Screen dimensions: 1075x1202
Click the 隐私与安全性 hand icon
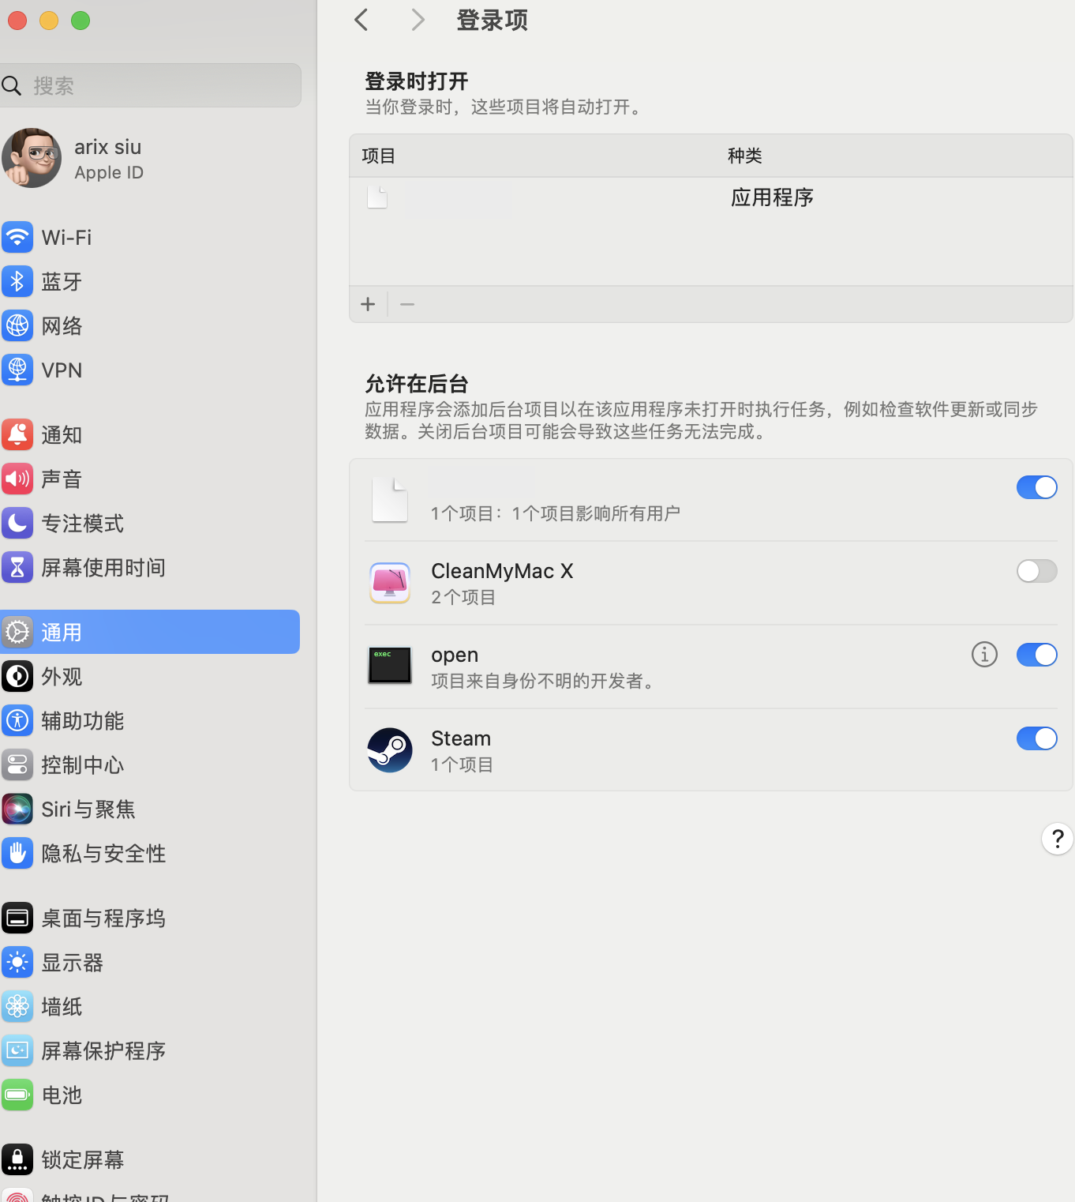pyautogui.click(x=17, y=853)
